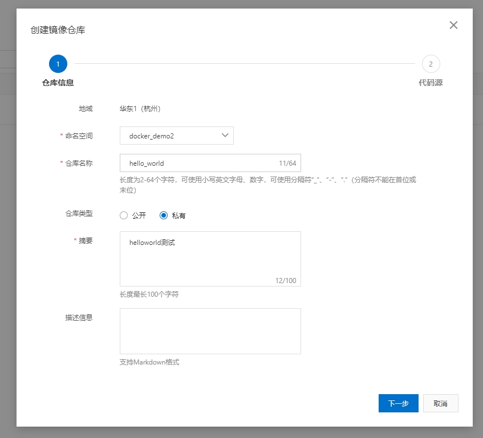The image size is (483, 438).
Task: Click the chevron on the namespace selector
Action: [x=226, y=136]
